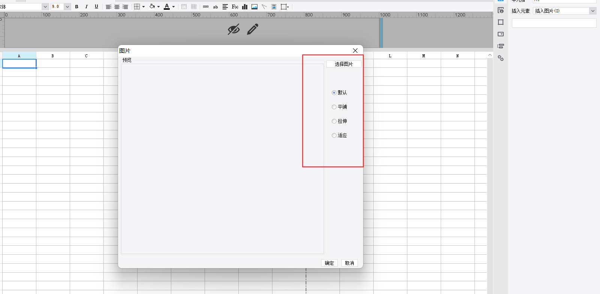The image size is (600, 294).
Task: Click the small rectangular widget icon
Action: pos(206,7)
